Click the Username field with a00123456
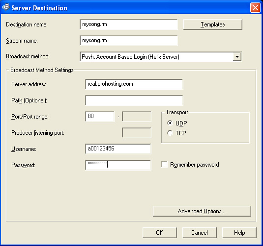Image resolution: width=263 pixels, height=246 pixels. (118, 149)
